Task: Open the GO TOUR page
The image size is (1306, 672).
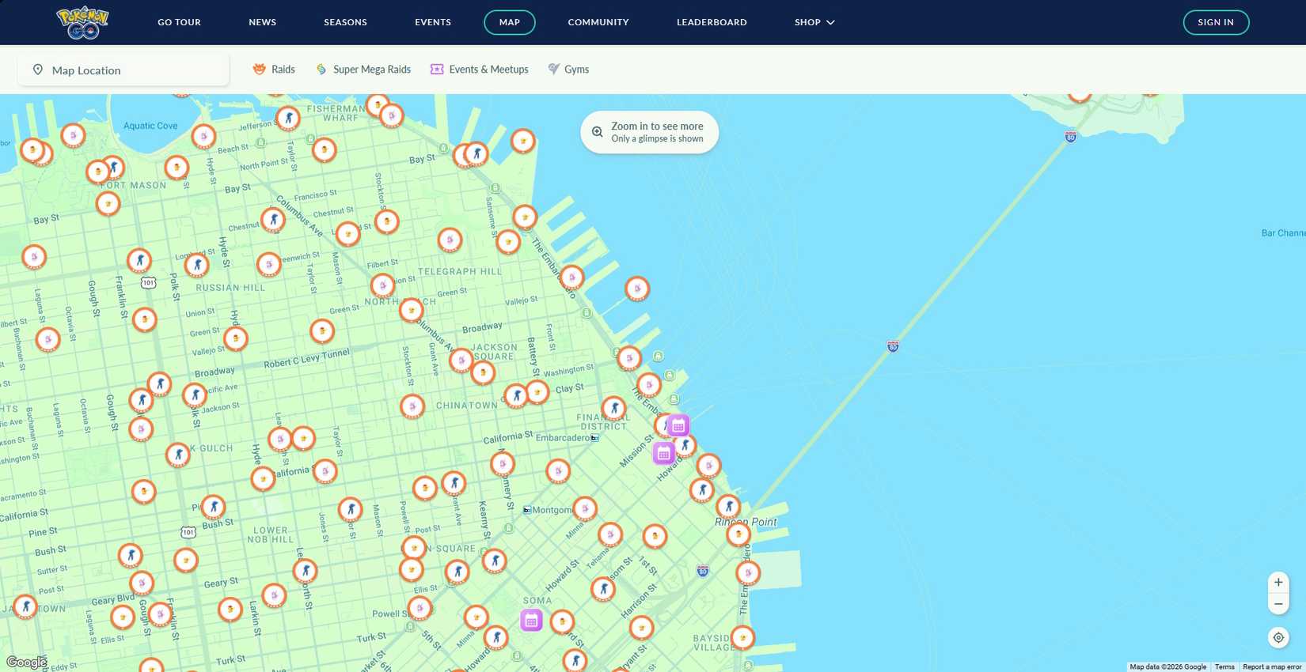Action: [179, 22]
